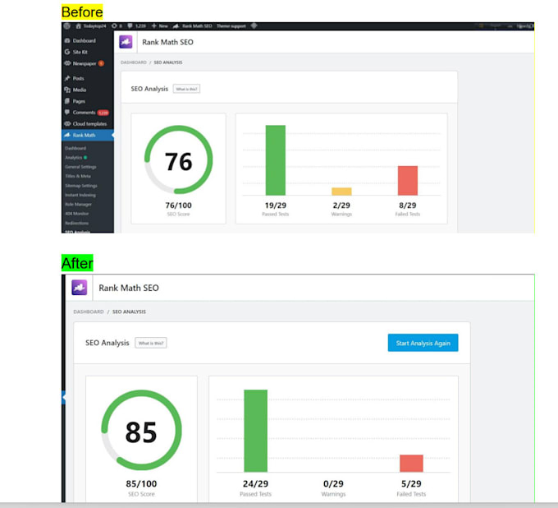The width and height of the screenshot is (558, 508).
Task: Click the 19/29 passed tests value
Action: tap(276, 206)
